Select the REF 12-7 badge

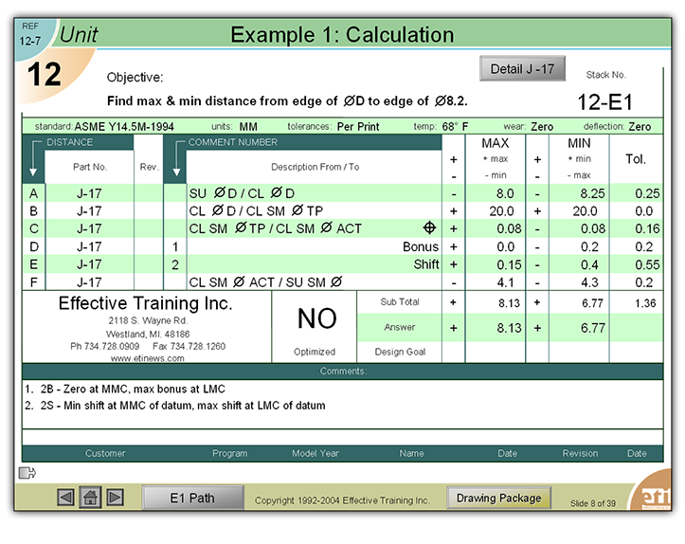(30, 36)
